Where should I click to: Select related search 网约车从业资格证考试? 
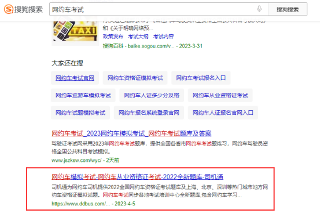pos(220,95)
